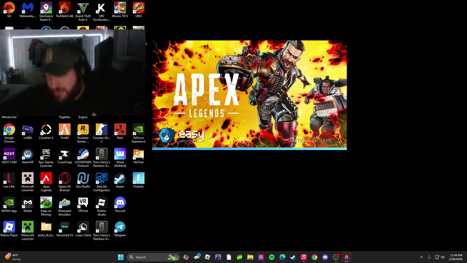Open Wand (WeMod) desktop shortcut
467x263 pixels.
pyautogui.click(x=120, y=158)
